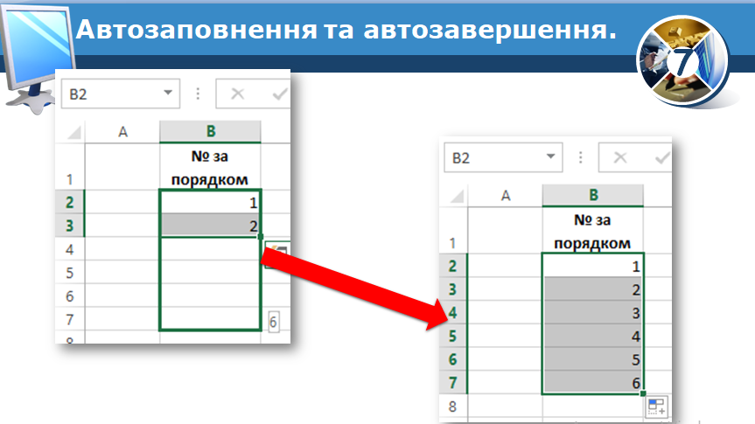Click formula bar dots handle in the sheet with only 1, 2
The height and width of the screenshot is (424, 755).
coord(198,94)
